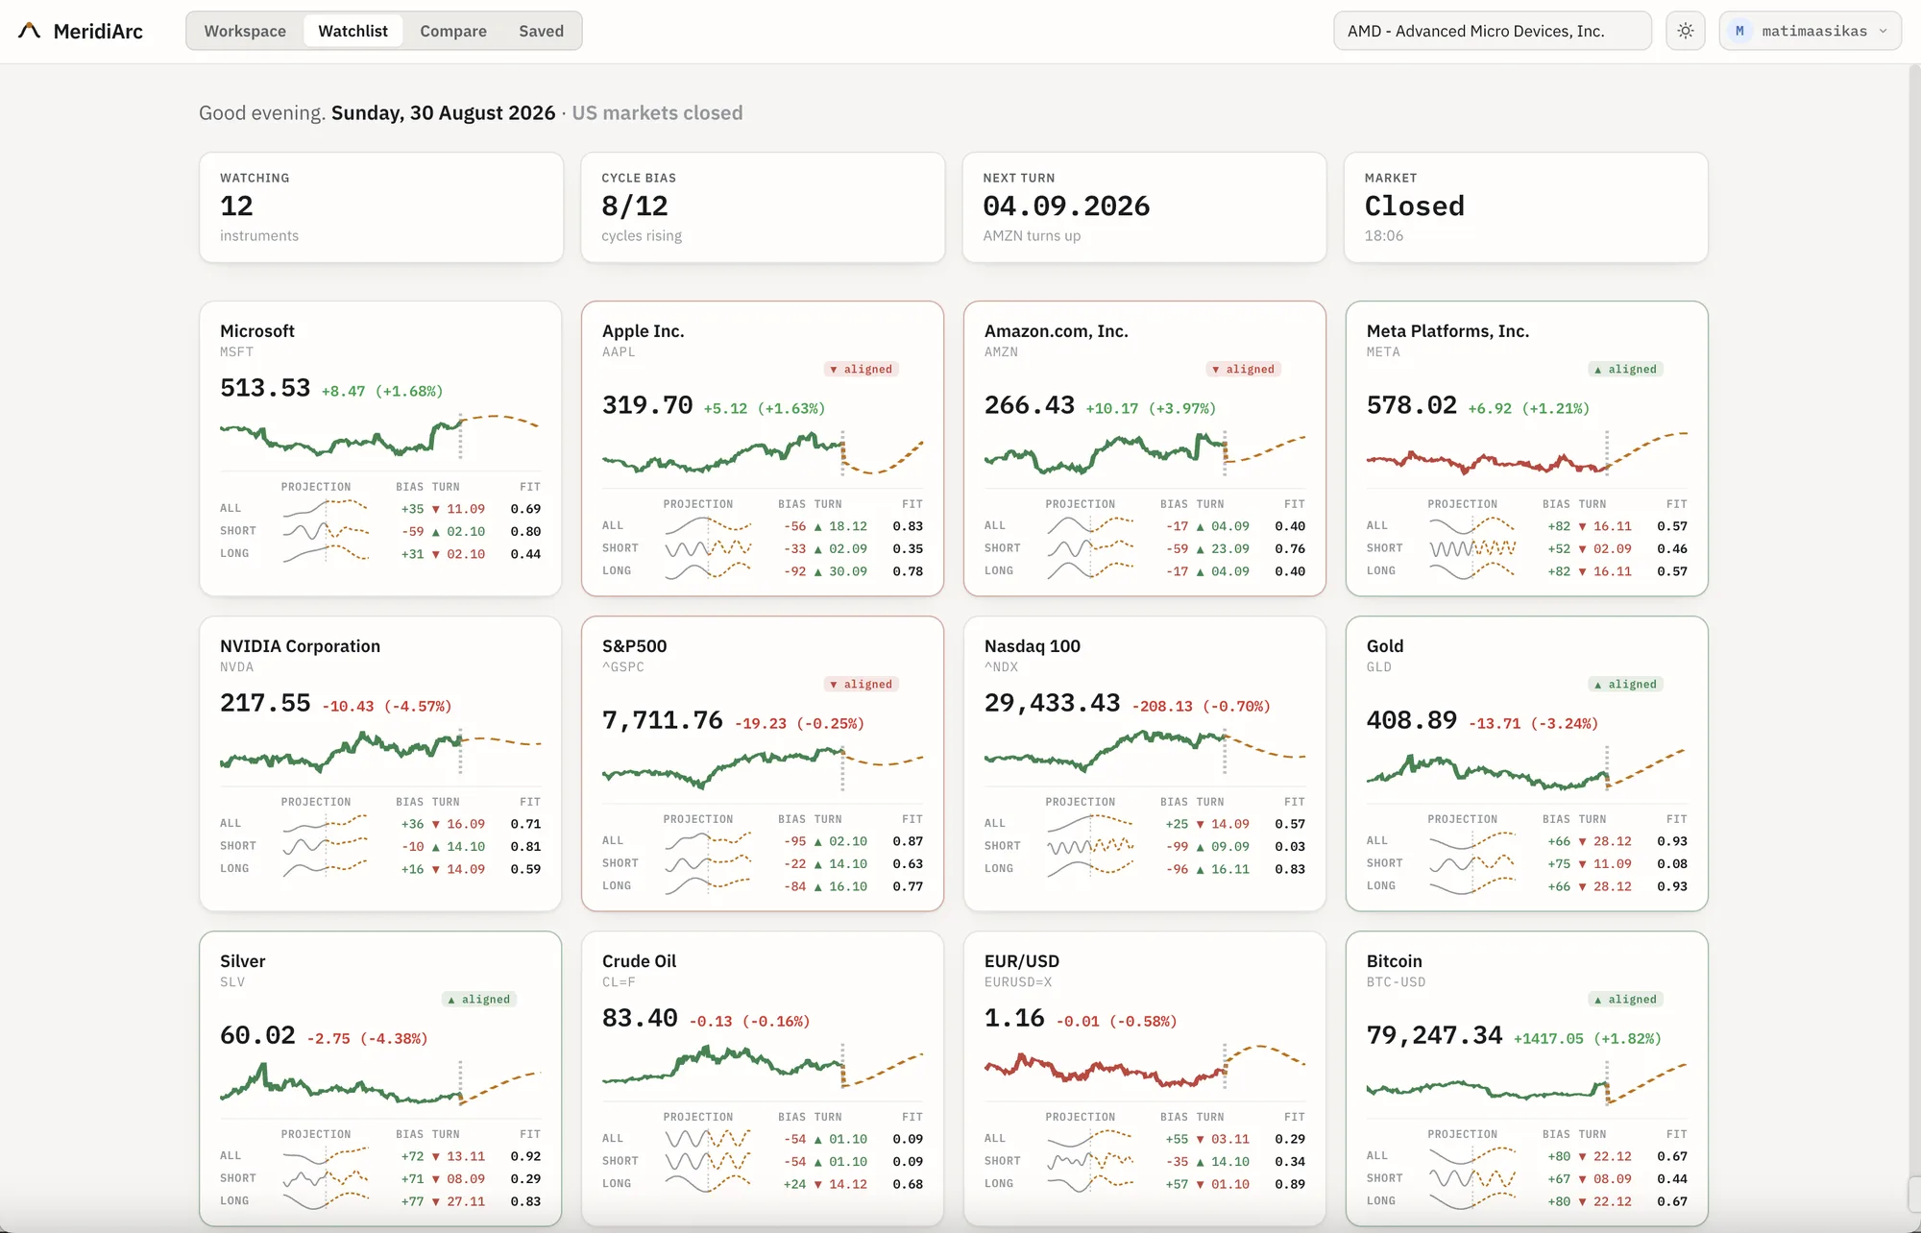Click Microsoft SHORT projection sparkline
Screen dimensions: 1921x1233
pyautogui.click(x=326, y=531)
